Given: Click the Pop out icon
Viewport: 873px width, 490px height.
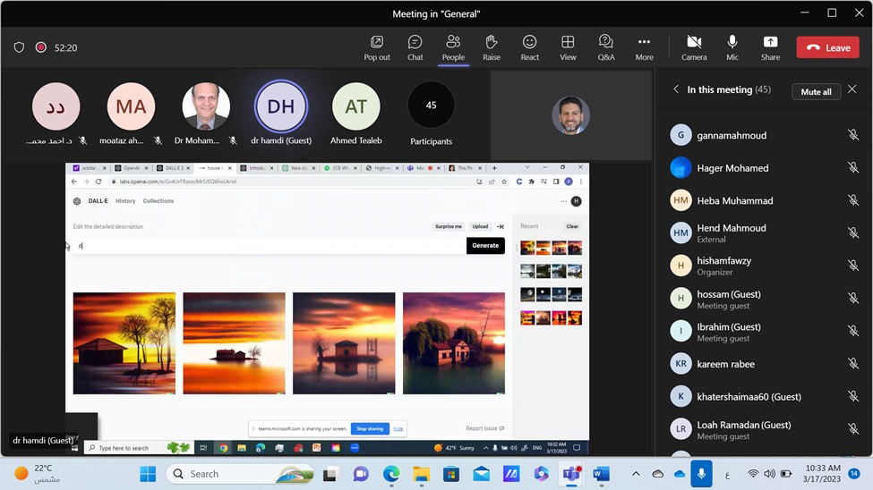Looking at the screenshot, I should click(377, 47).
